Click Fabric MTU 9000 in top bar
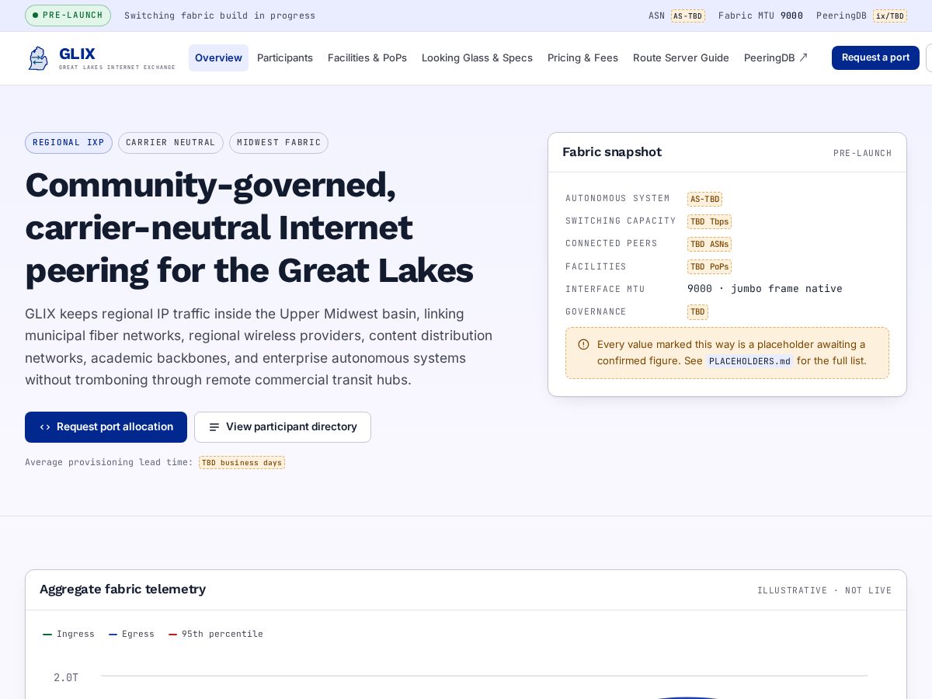 tap(760, 16)
